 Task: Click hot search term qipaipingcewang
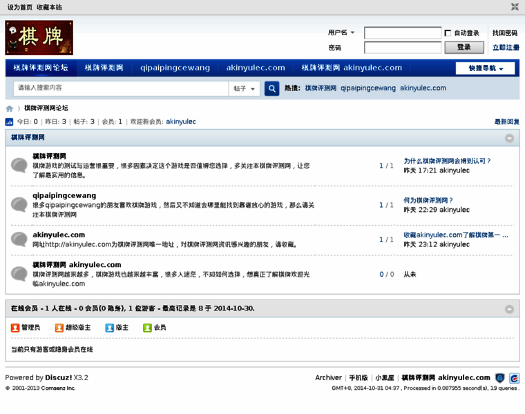pyautogui.click(x=368, y=88)
